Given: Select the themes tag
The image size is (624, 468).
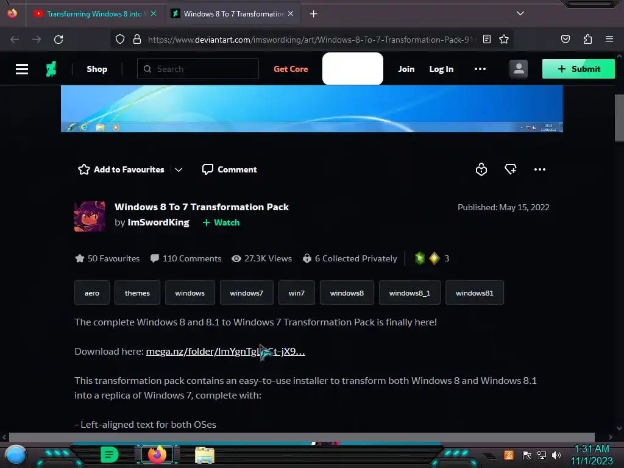Looking at the screenshot, I should (137, 293).
